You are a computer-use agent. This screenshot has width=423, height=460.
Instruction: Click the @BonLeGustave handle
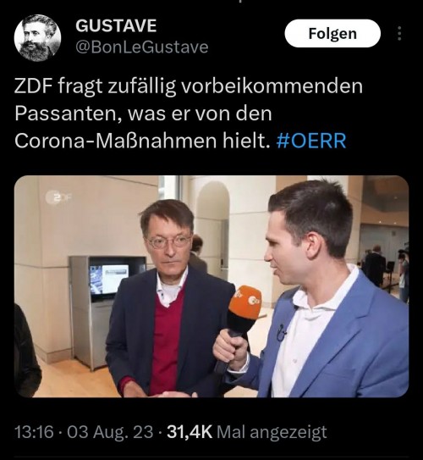(x=142, y=47)
